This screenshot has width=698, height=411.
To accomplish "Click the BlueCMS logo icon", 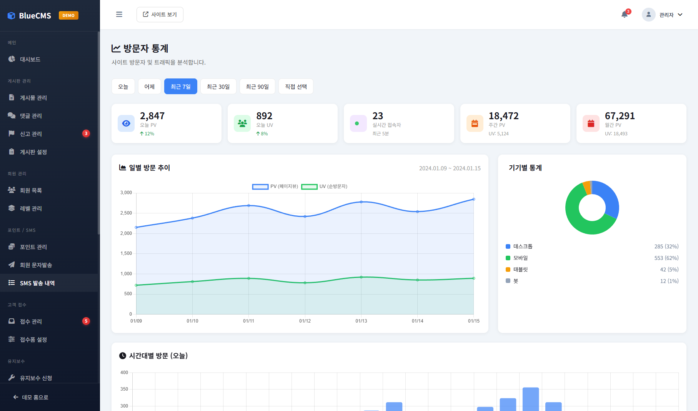I will click(x=12, y=16).
